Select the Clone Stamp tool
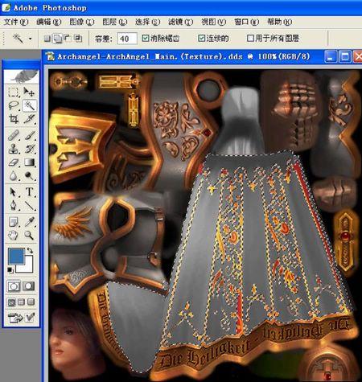Screen dimensions: 362x382 point(14,149)
